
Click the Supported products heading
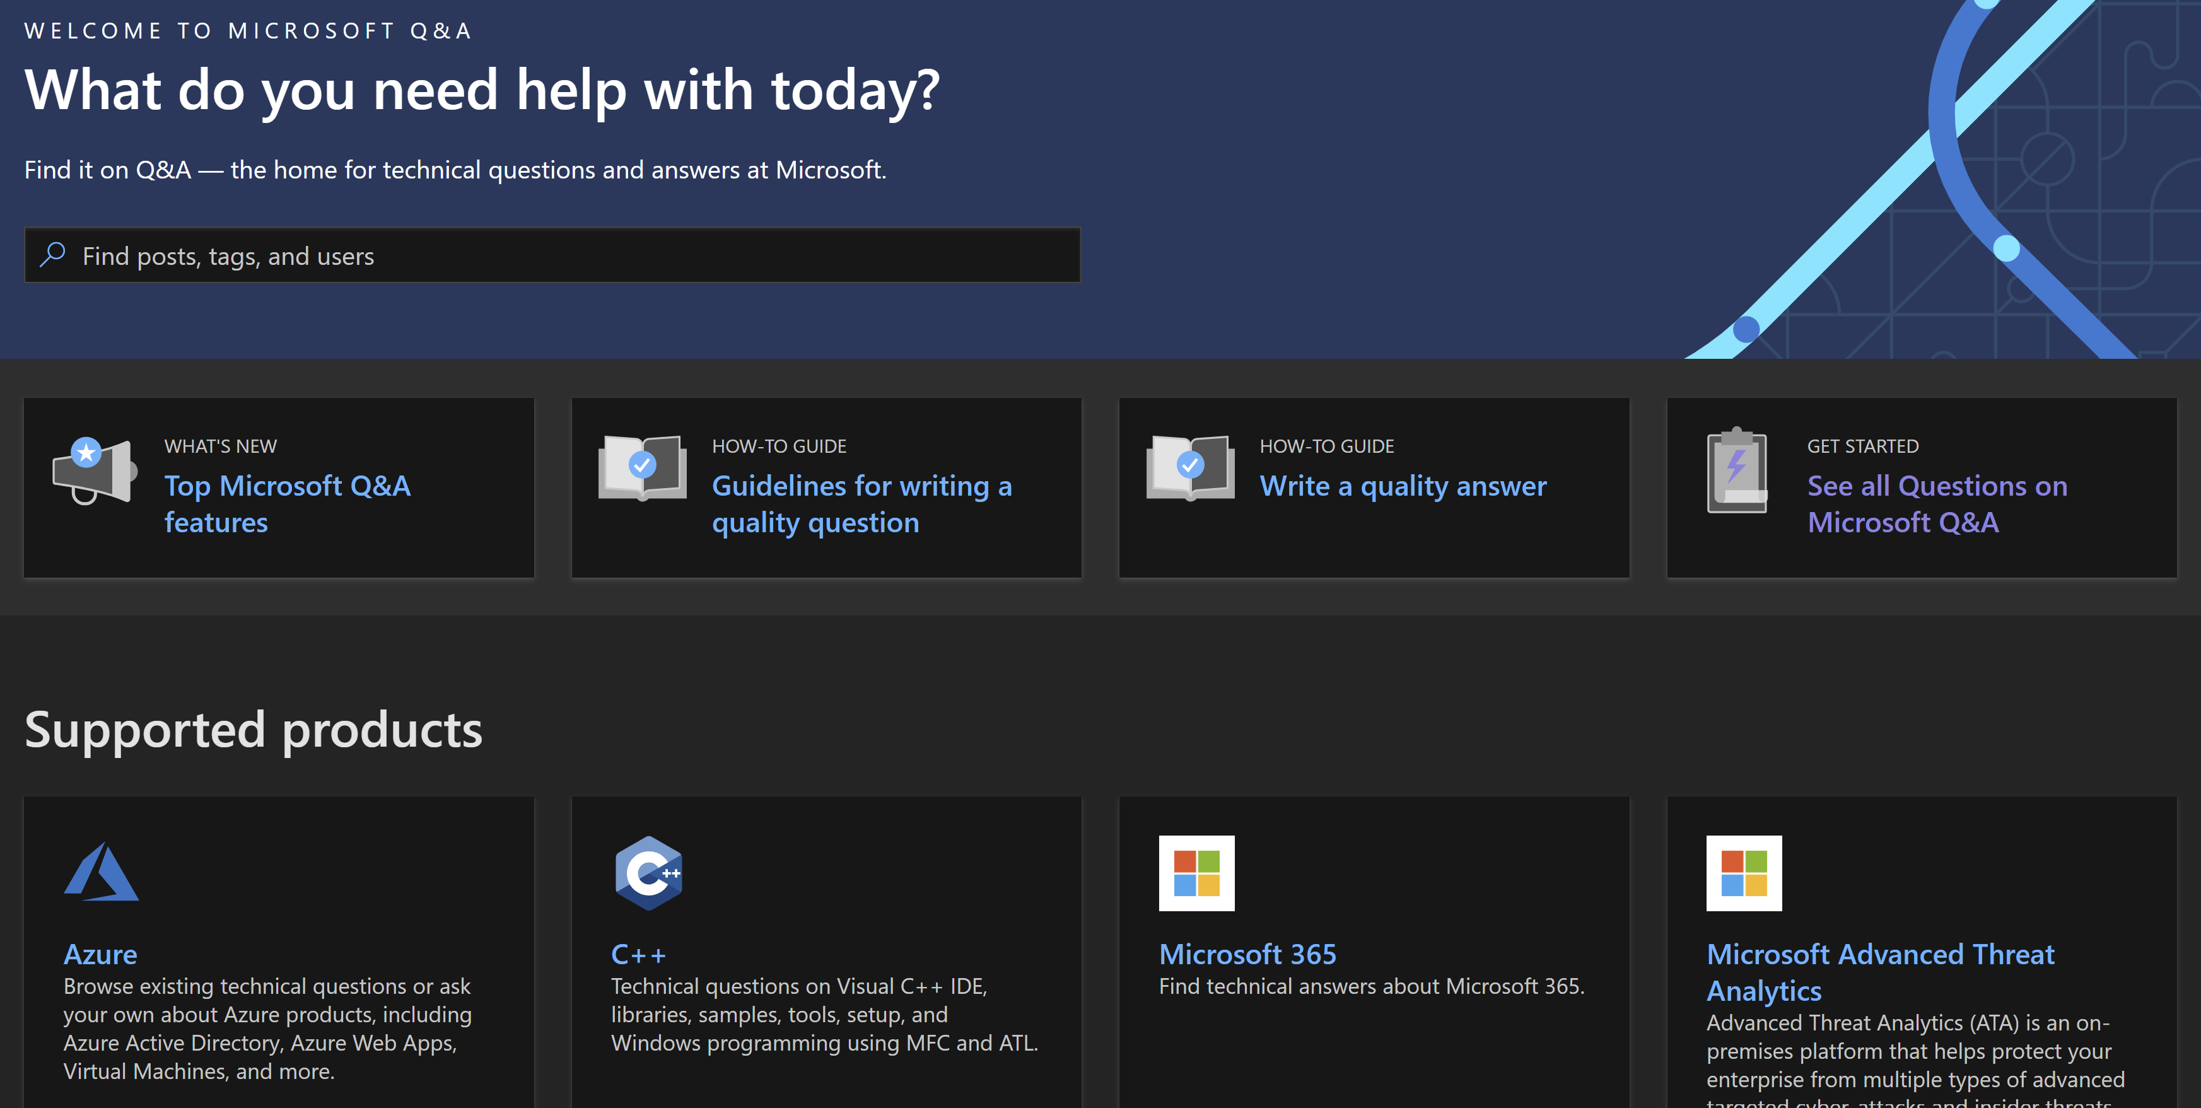pos(254,730)
